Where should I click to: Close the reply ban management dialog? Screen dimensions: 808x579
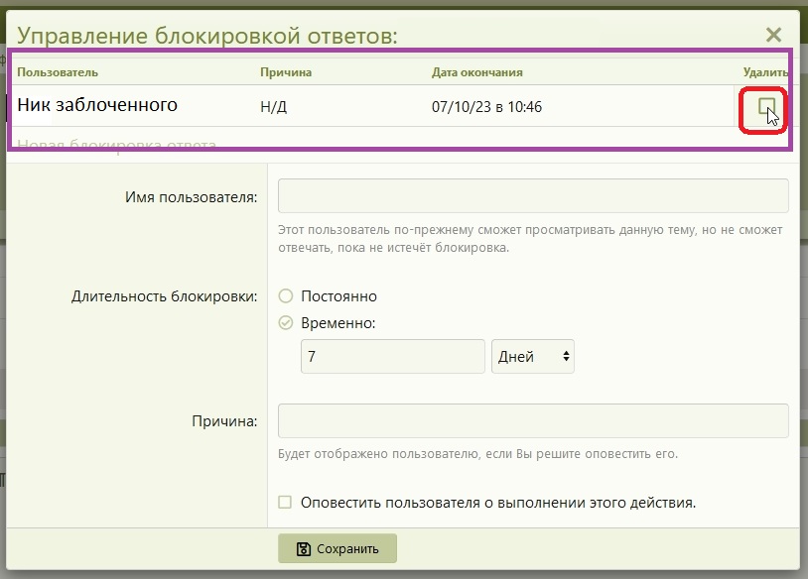tap(773, 35)
